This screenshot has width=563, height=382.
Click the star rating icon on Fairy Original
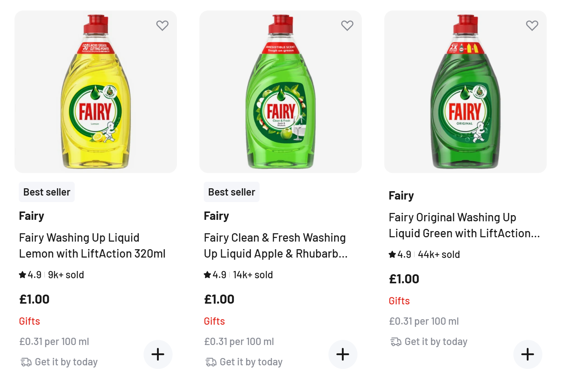392,254
